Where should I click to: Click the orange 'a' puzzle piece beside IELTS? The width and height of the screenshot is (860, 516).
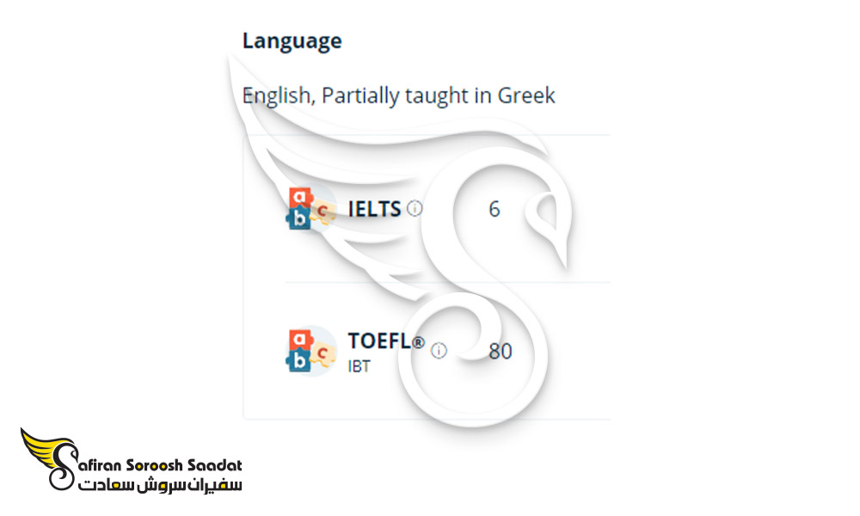[x=300, y=198]
